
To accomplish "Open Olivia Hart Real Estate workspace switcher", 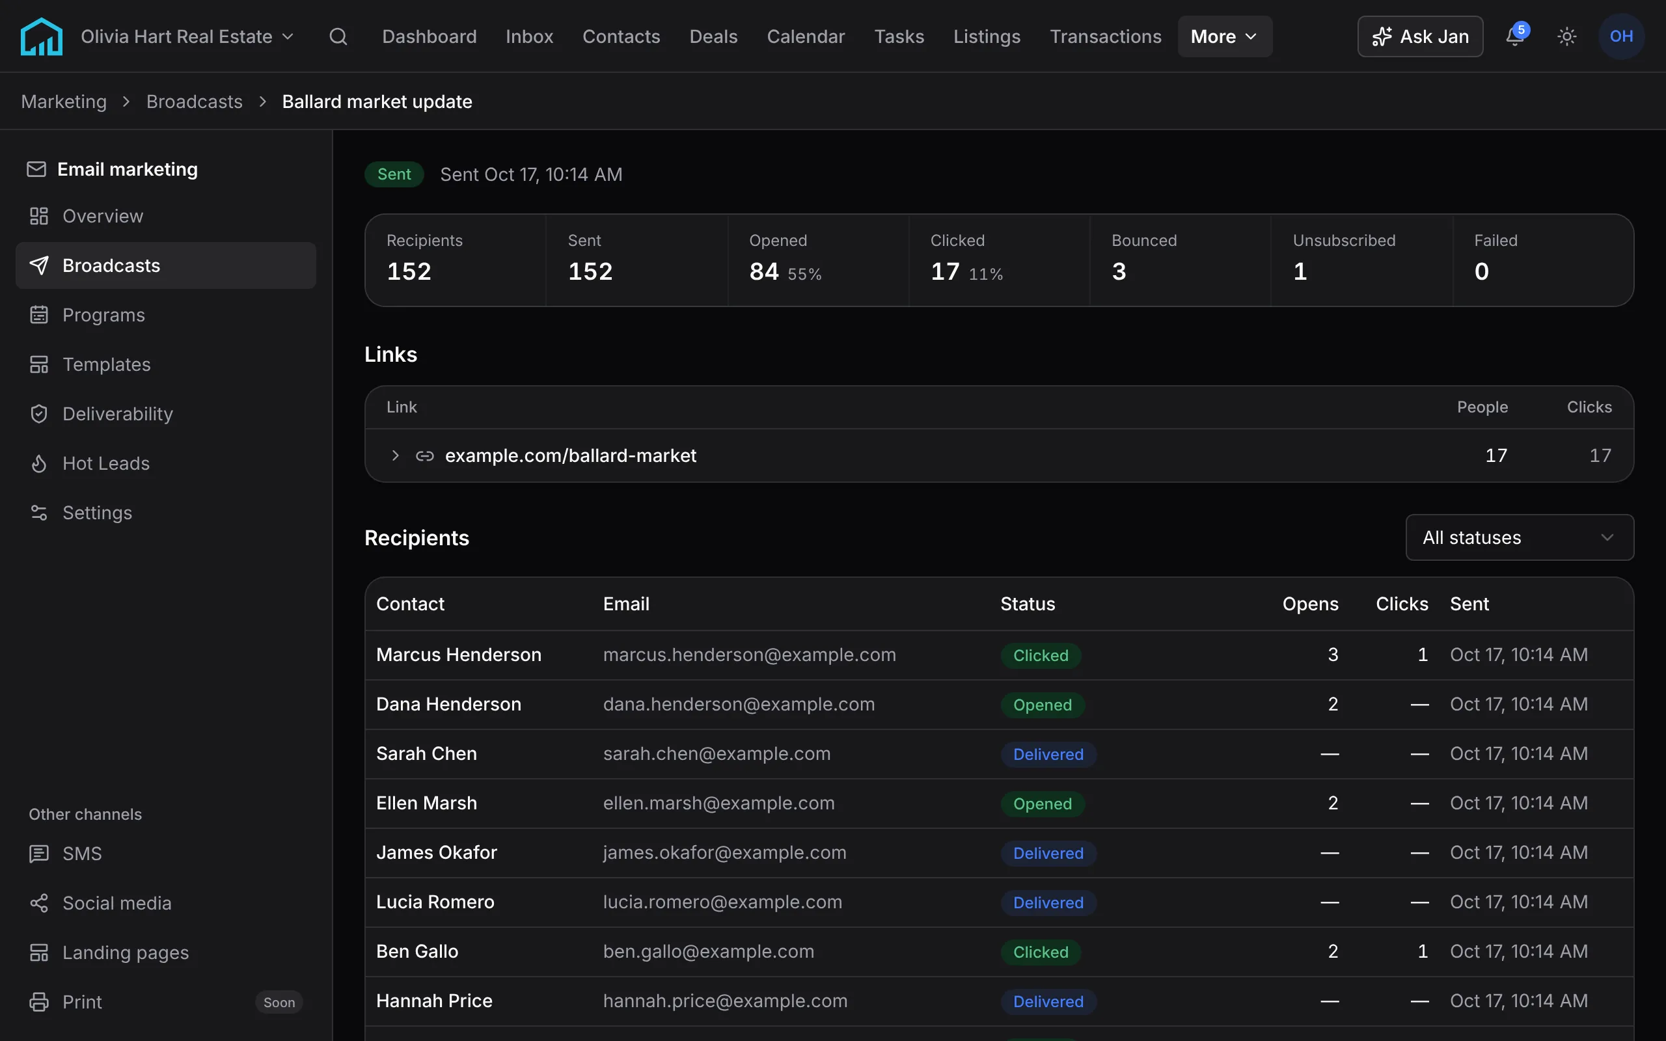I will pyautogui.click(x=188, y=36).
